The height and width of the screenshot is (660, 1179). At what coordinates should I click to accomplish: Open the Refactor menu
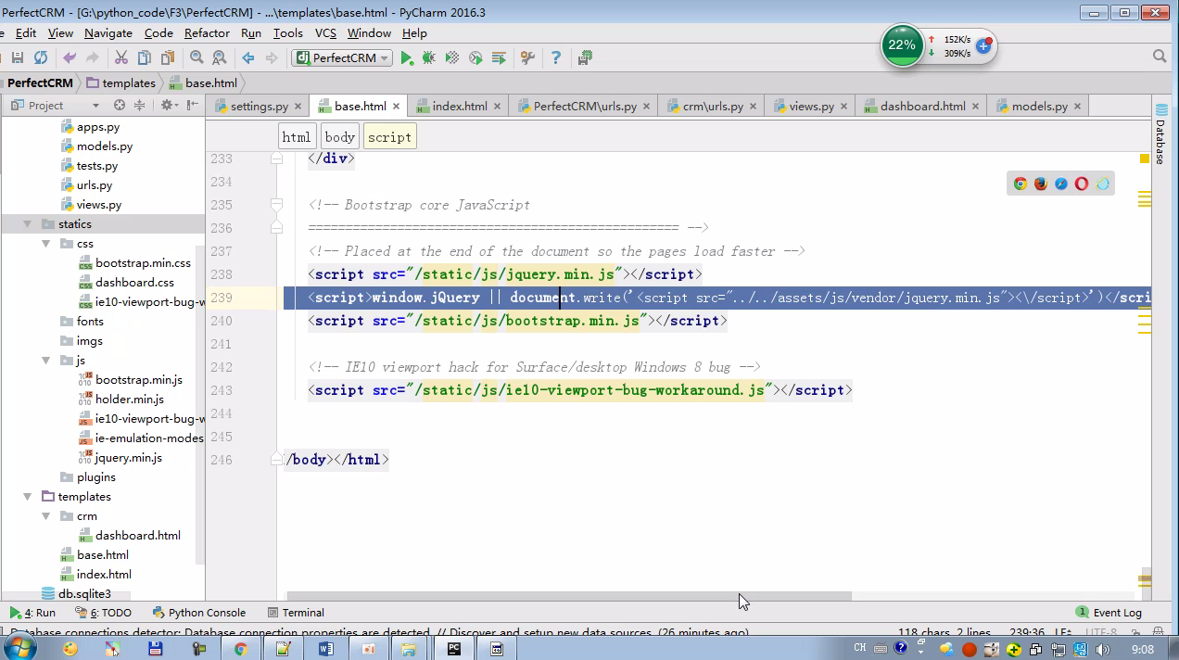(x=207, y=32)
